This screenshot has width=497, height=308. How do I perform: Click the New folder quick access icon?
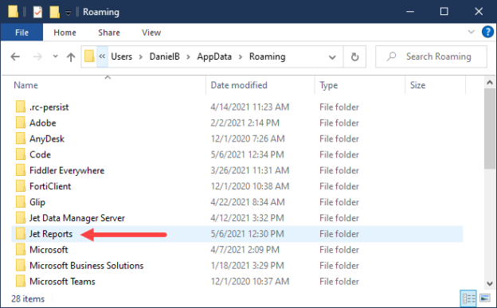click(x=54, y=12)
